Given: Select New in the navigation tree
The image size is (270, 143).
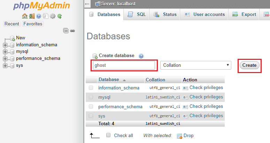Looking at the screenshot, I should (21, 38).
